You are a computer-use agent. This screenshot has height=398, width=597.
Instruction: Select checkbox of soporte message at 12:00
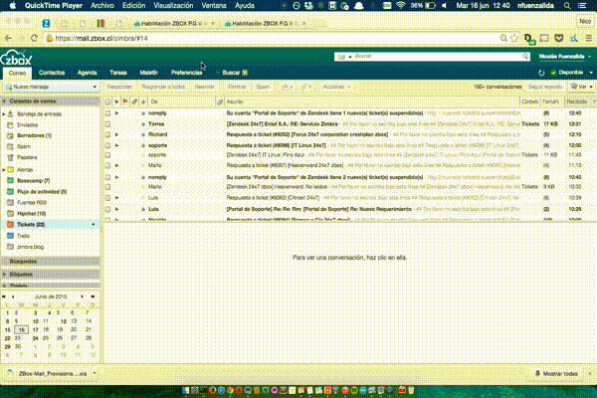pos(107,145)
